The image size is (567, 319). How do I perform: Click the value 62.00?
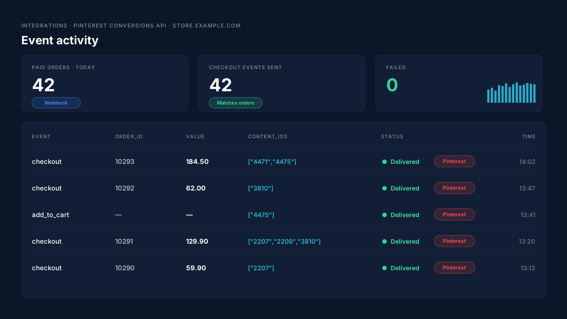196,188
